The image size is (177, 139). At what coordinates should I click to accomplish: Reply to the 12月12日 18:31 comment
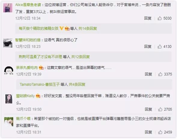pos(148,132)
